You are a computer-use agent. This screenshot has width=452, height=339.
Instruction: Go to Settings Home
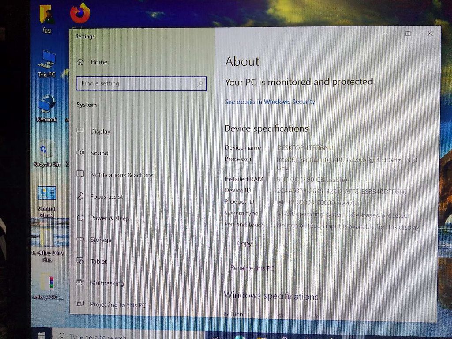(x=98, y=62)
